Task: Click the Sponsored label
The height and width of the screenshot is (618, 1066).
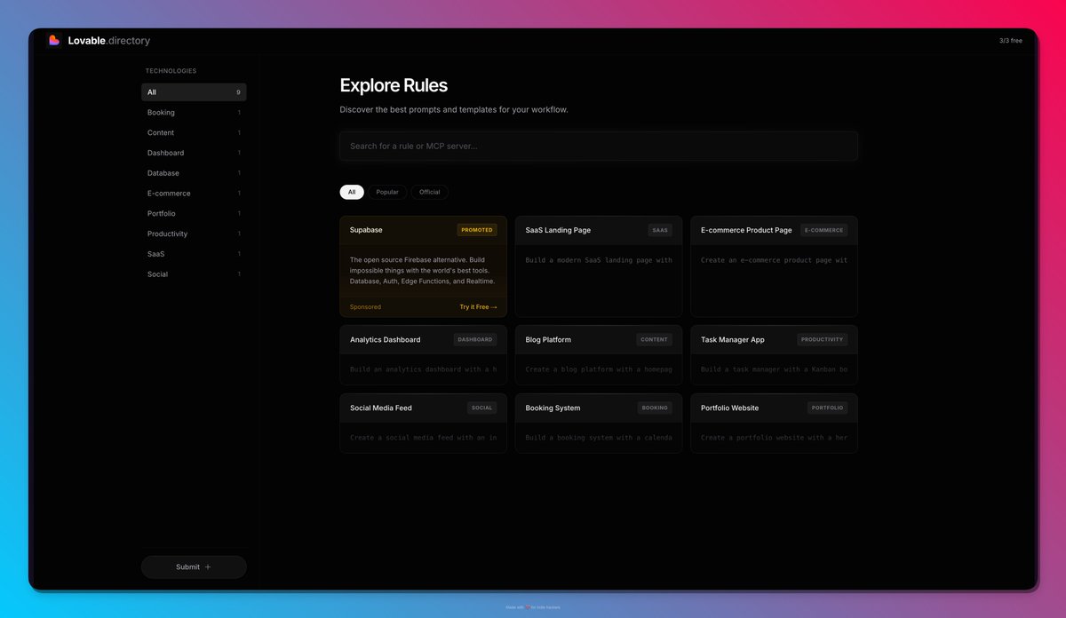Action: pos(365,307)
